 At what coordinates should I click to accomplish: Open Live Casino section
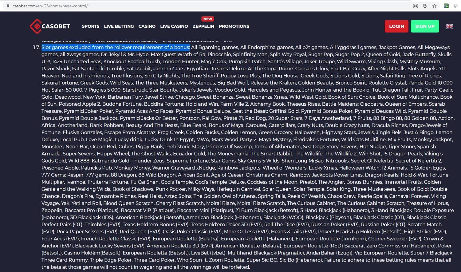pyautogui.click(x=174, y=26)
